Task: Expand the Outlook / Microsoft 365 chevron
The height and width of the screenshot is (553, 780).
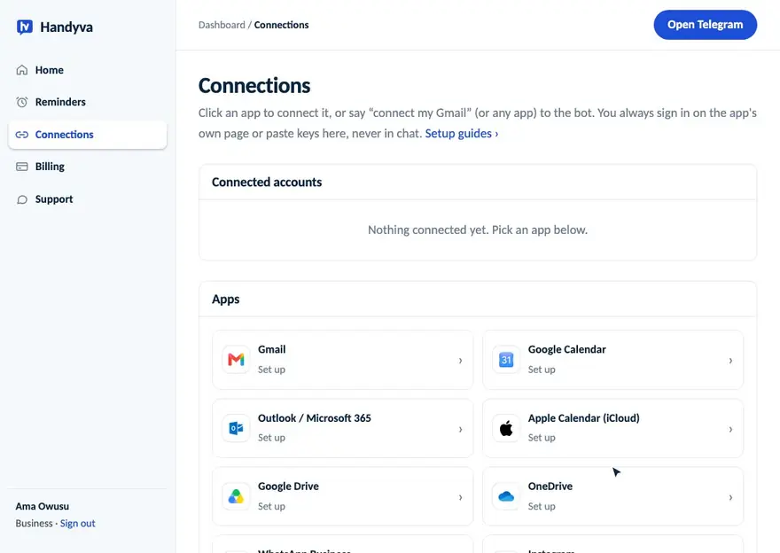Action: click(x=460, y=429)
